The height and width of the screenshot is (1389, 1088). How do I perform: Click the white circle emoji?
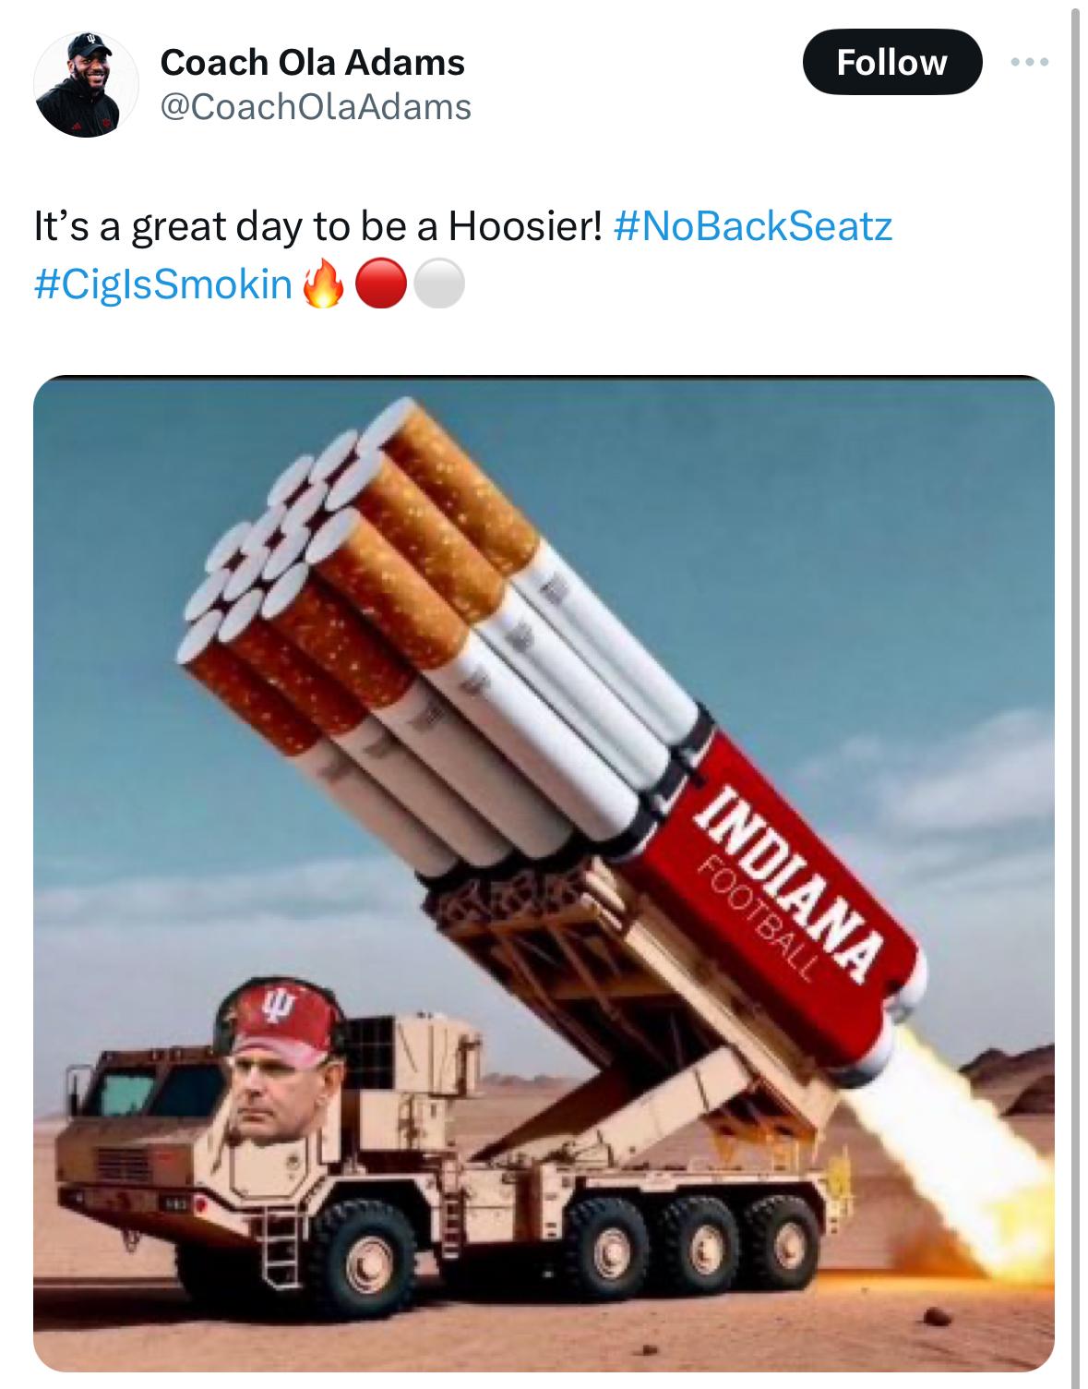tap(437, 286)
